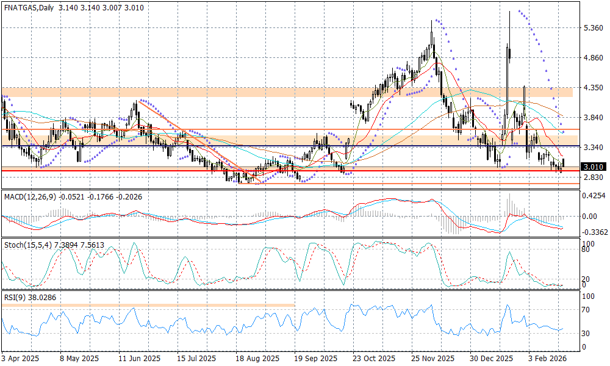The width and height of the screenshot is (610, 366).
Task: Click the current price tag 3.010
Action: 593,167
